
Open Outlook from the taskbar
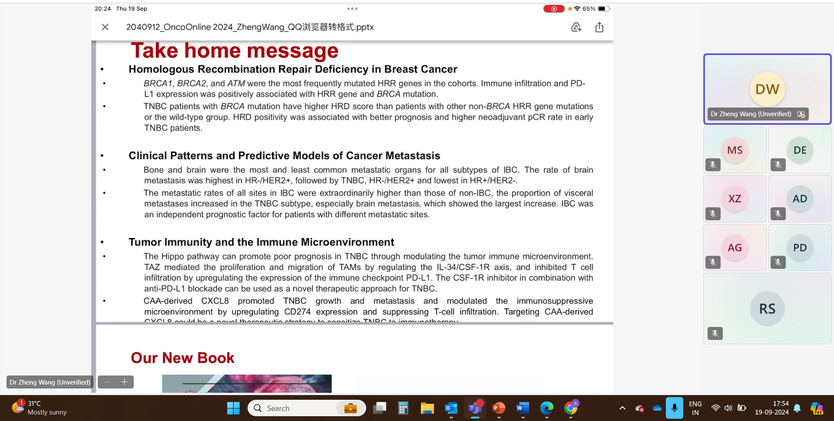tap(451, 408)
